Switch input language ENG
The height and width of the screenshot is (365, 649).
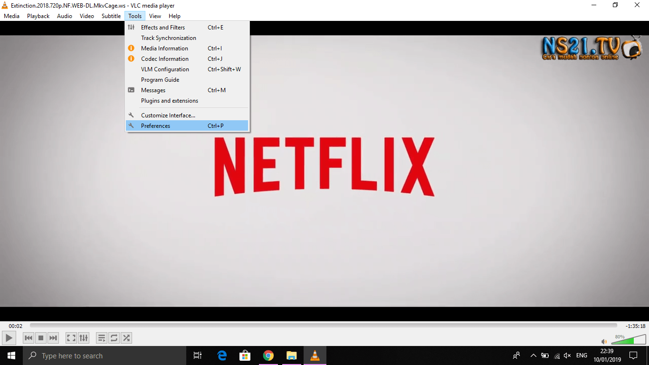coord(582,355)
